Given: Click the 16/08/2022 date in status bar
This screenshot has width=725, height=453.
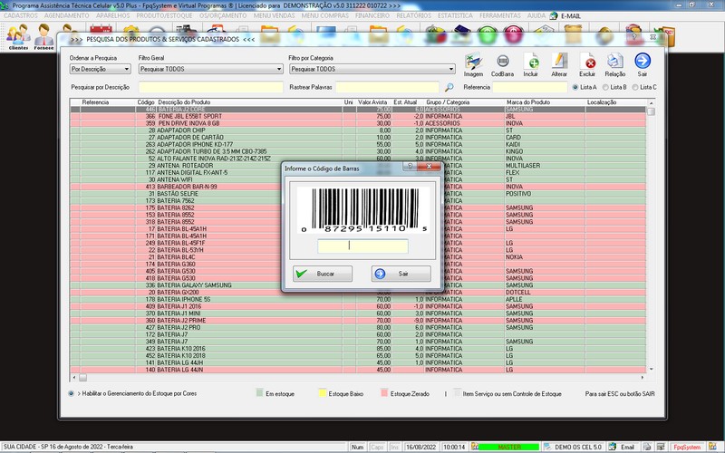Looking at the screenshot, I should 420,447.
